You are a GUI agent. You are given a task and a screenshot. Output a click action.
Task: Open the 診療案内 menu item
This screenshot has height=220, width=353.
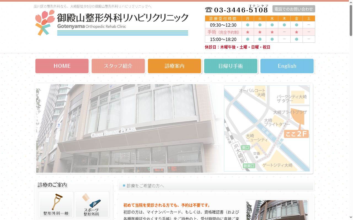[175, 66]
